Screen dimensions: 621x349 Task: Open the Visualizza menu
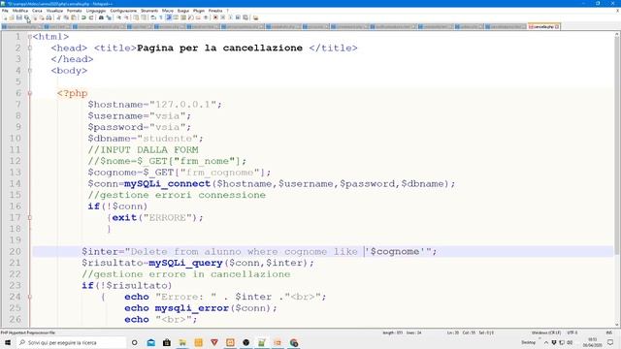point(54,11)
